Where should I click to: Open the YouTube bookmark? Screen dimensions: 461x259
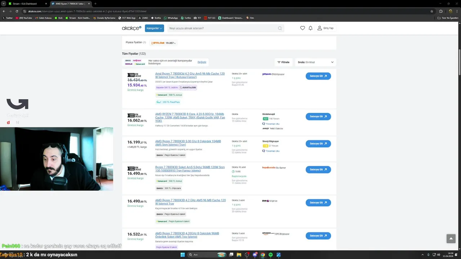tap(24, 18)
